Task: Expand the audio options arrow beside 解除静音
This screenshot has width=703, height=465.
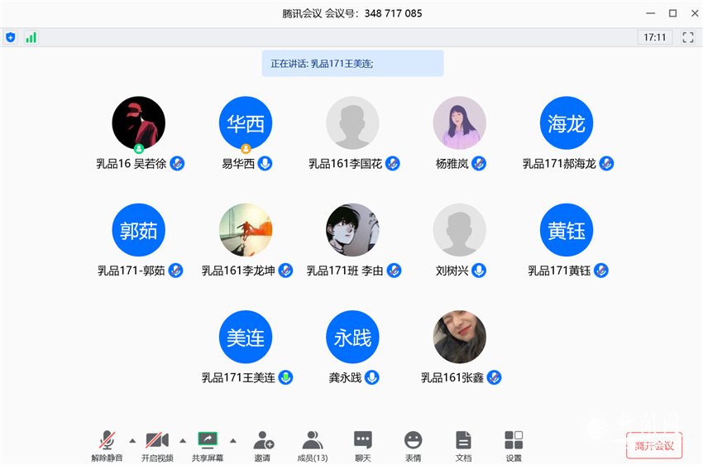Action: [x=132, y=440]
